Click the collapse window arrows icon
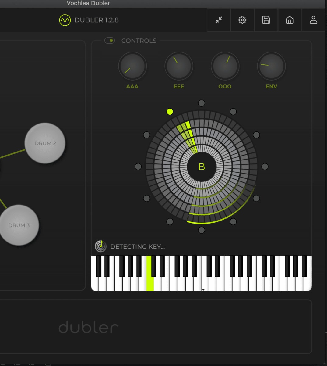The image size is (327, 366). tap(219, 20)
